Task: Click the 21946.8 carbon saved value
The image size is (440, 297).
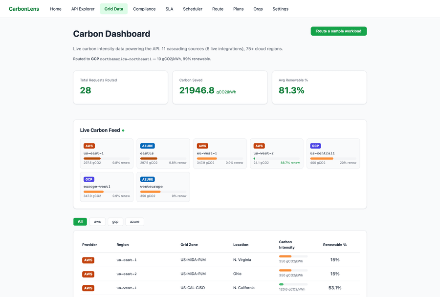Action: click(197, 90)
